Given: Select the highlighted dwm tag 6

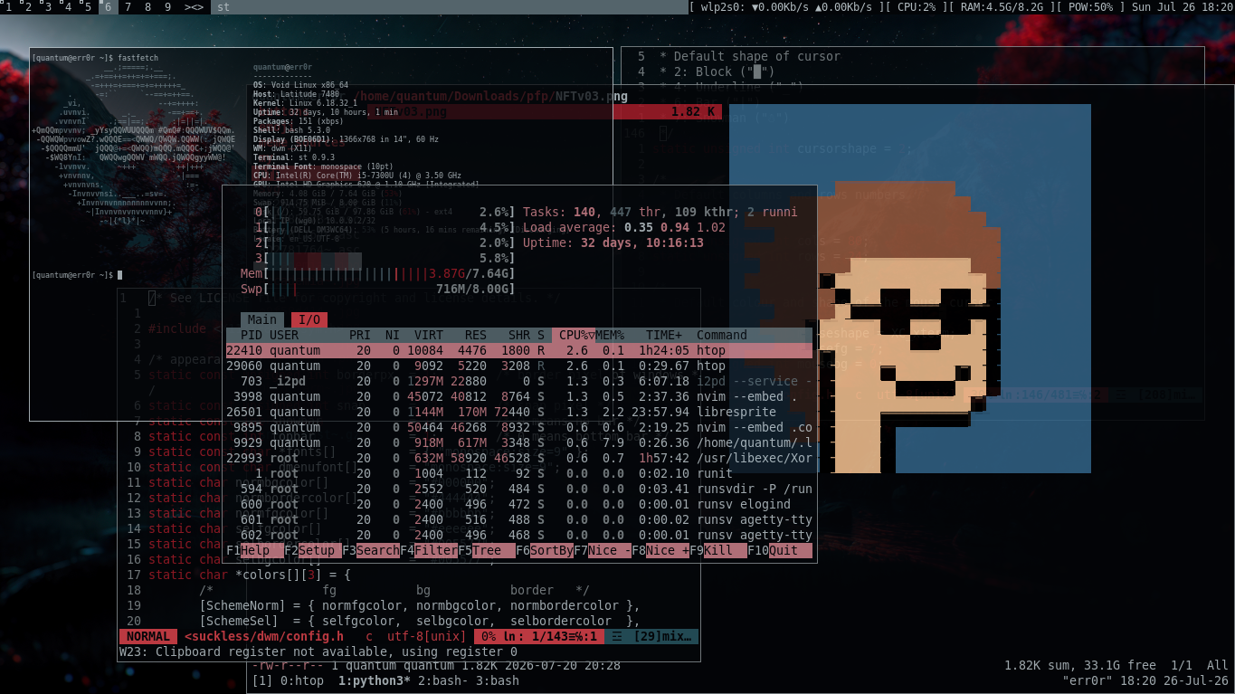Looking at the screenshot, I should (x=108, y=7).
